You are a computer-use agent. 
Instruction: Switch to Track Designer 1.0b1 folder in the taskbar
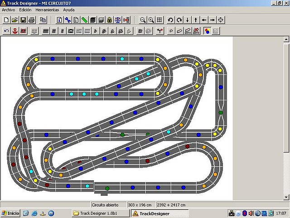point(101,213)
